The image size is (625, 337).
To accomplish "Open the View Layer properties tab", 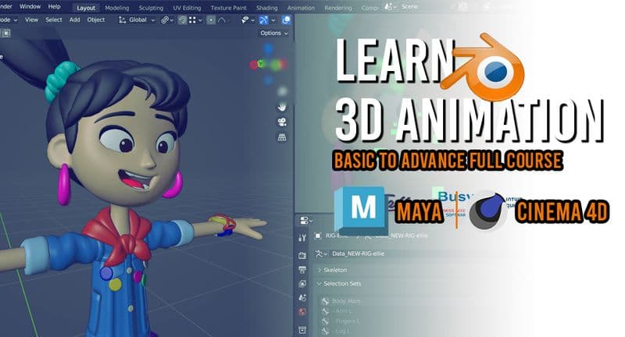I will click(302, 284).
